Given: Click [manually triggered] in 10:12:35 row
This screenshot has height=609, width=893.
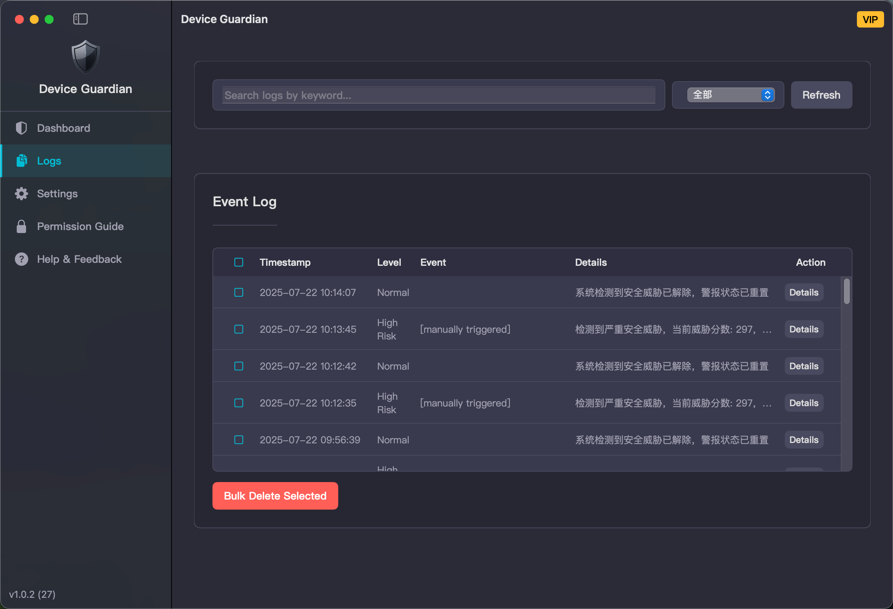Looking at the screenshot, I should coord(465,403).
